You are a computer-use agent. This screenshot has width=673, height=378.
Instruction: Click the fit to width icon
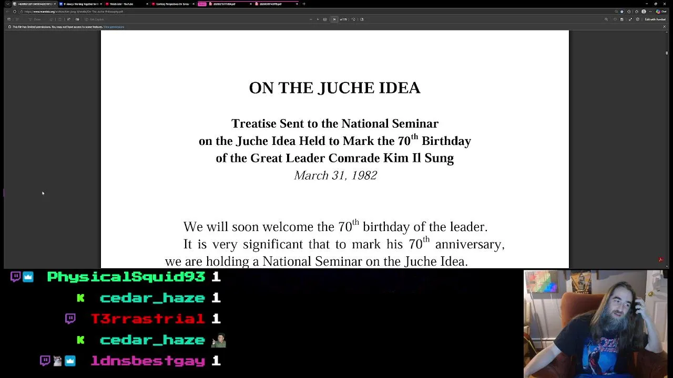point(325,19)
